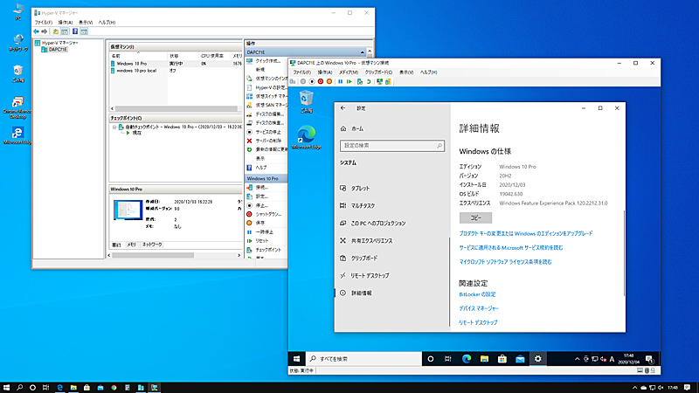Select windows 10 pro local virtual machine row

[176, 71]
